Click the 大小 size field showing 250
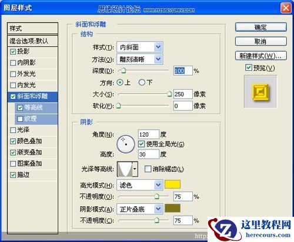The width and height of the screenshot is (294, 242). tap(183, 94)
